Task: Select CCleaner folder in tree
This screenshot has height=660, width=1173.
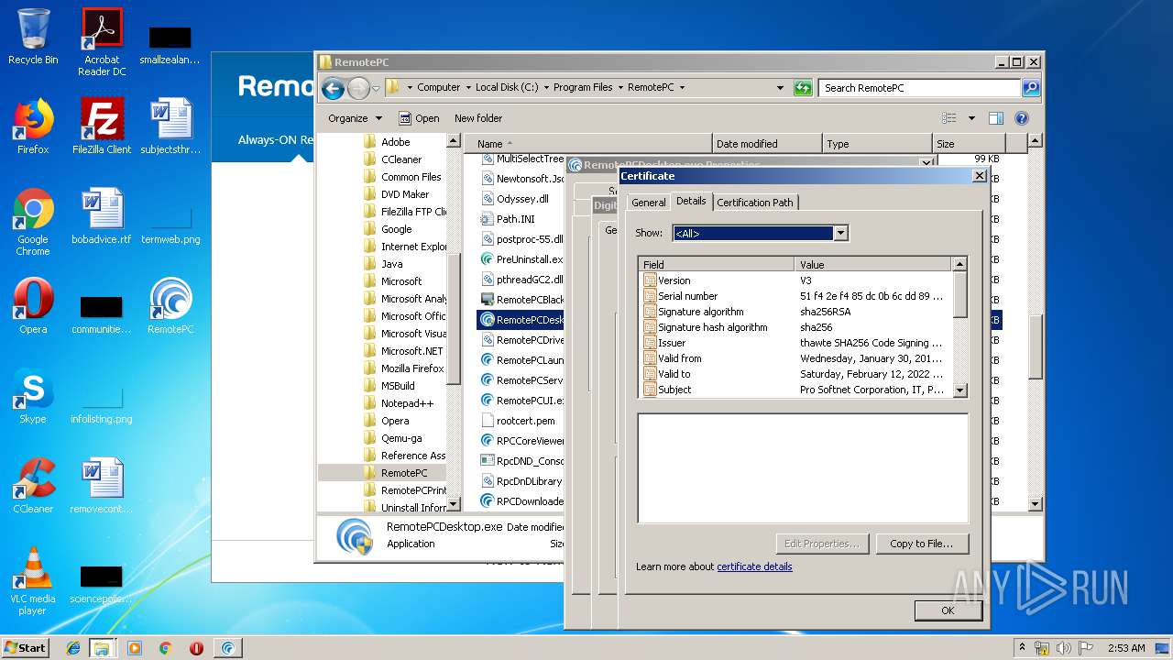Action: [x=400, y=159]
